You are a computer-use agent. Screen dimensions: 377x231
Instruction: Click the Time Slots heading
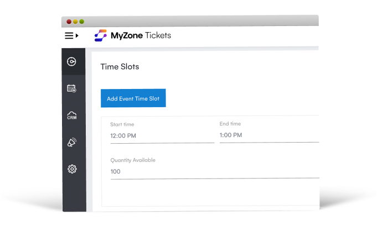point(120,66)
